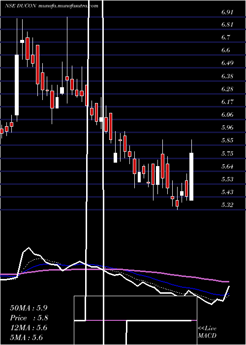Viewport: 246px width, 345px height.
Task: Click the 5.85 price axis label
Action: (x=227, y=140)
